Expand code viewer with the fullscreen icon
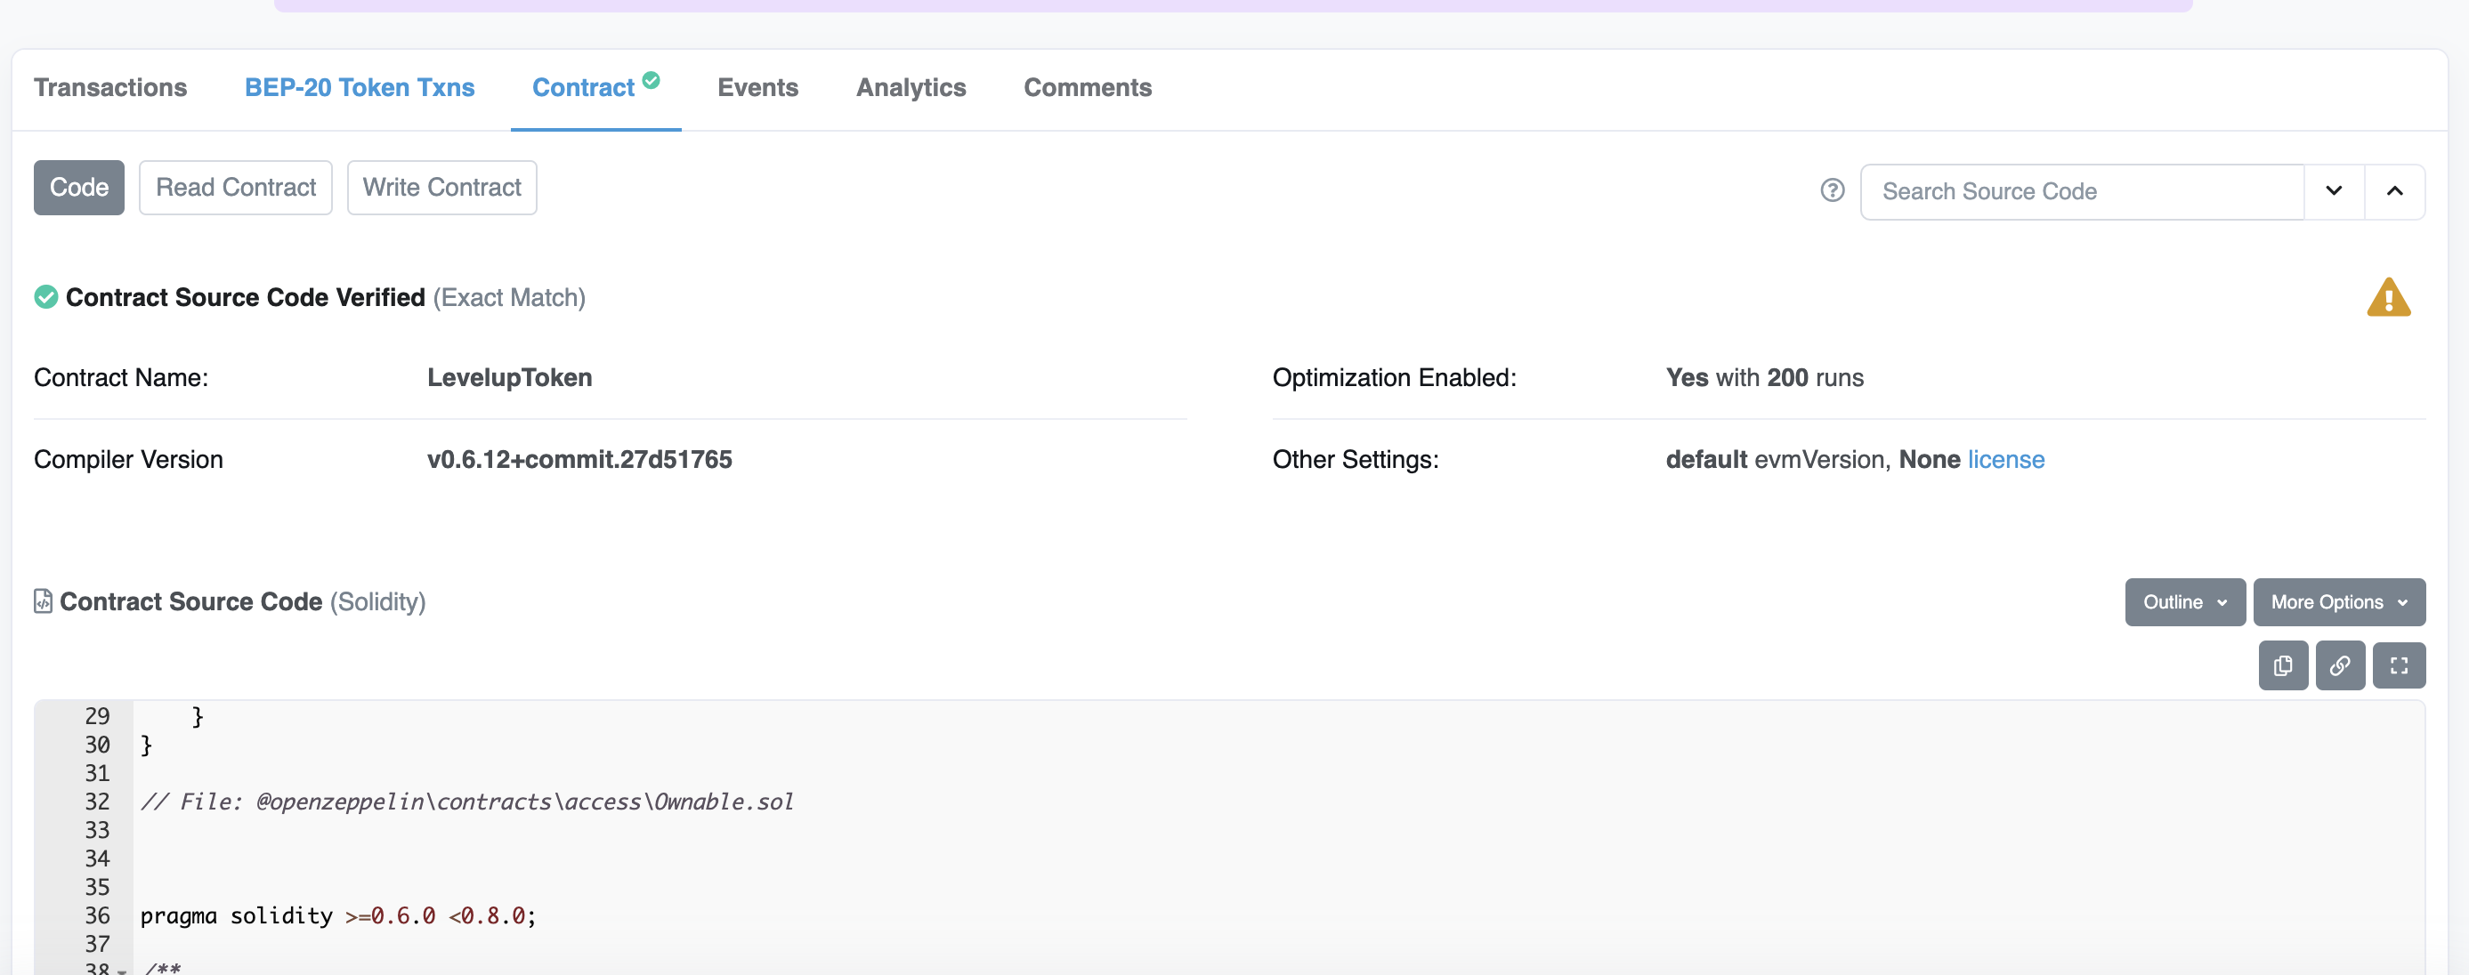Image resolution: width=2469 pixels, height=975 pixels. tap(2399, 665)
